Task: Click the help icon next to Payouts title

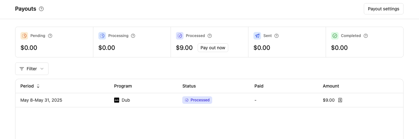Action: [x=41, y=9]
